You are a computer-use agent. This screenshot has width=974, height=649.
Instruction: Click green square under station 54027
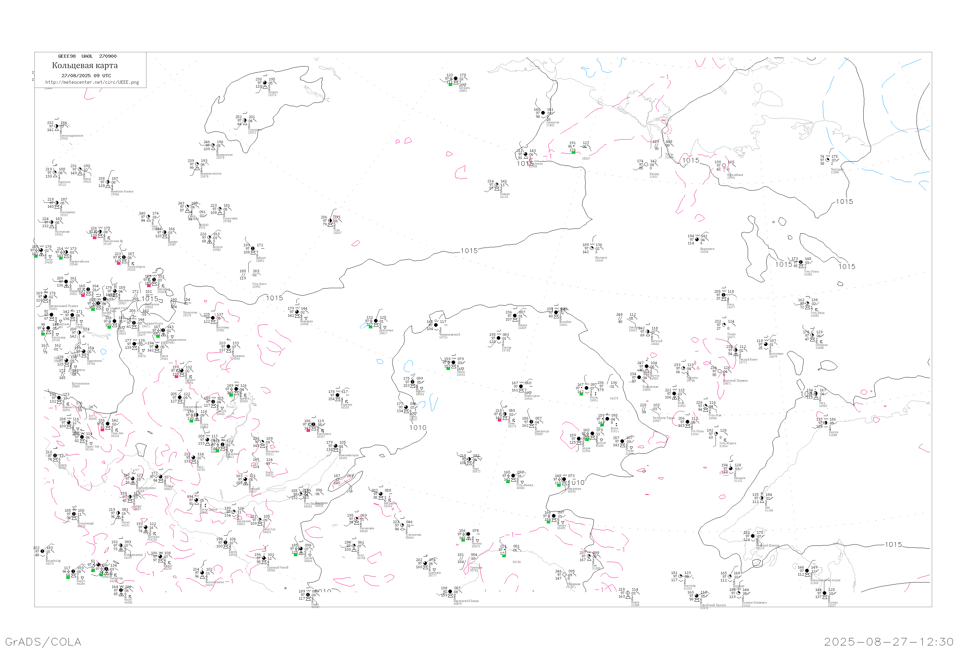point(573,152)
